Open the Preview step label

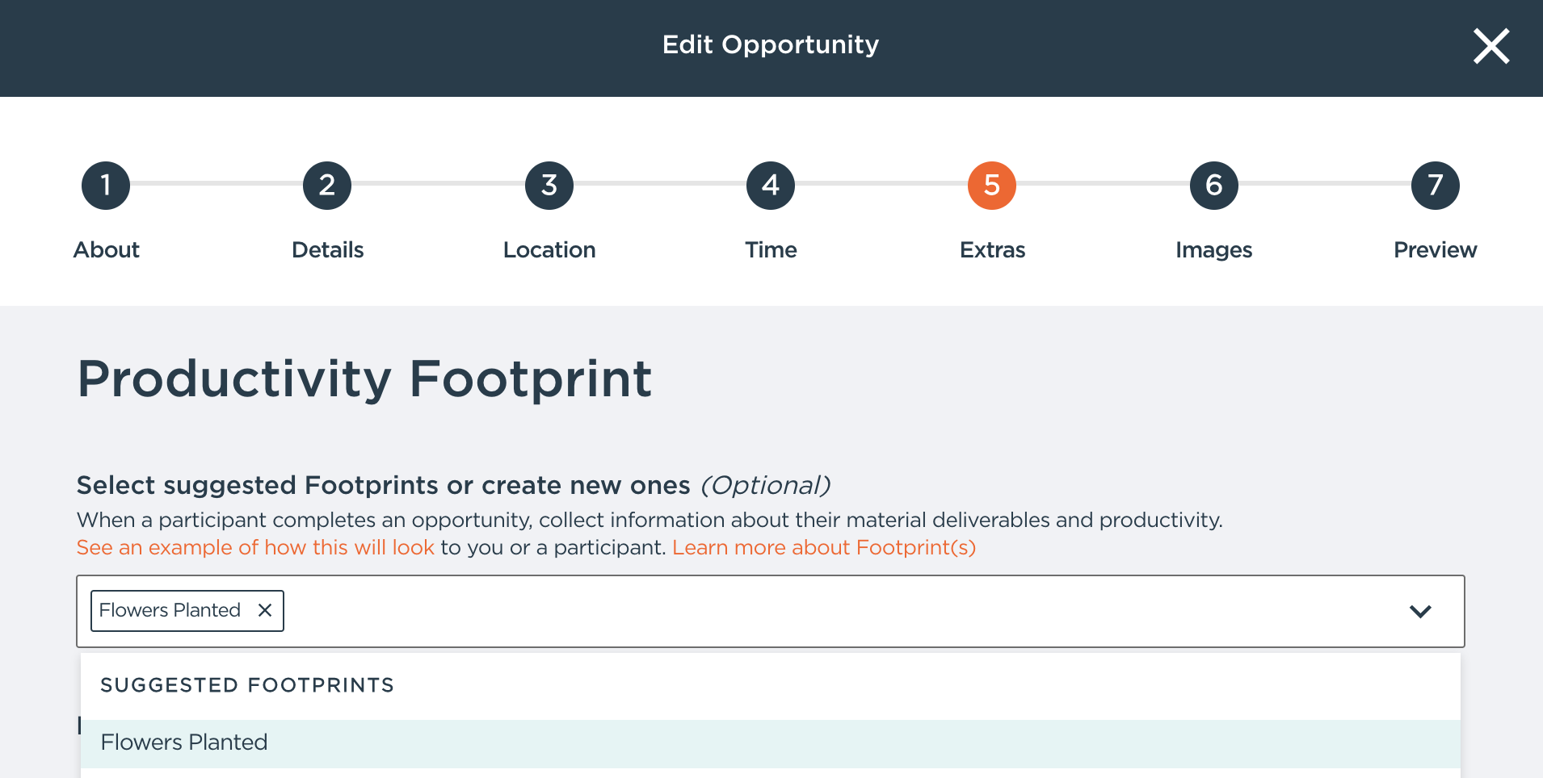1436,250
